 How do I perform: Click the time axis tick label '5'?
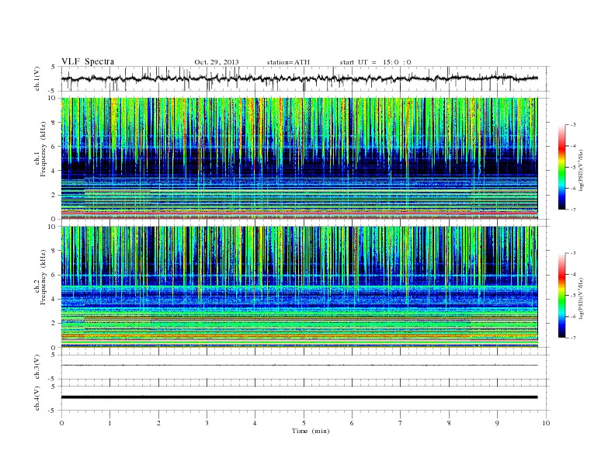[x=304, y=423]
